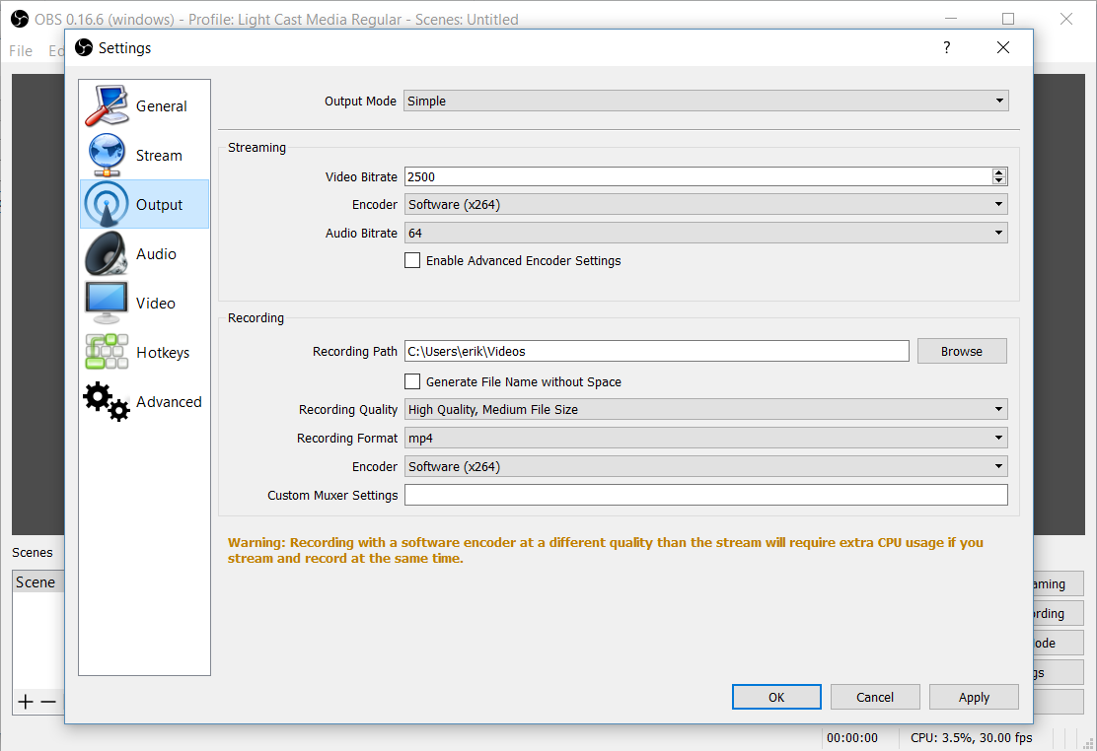Select the Audio speaker icon

(x=107, y=253)
